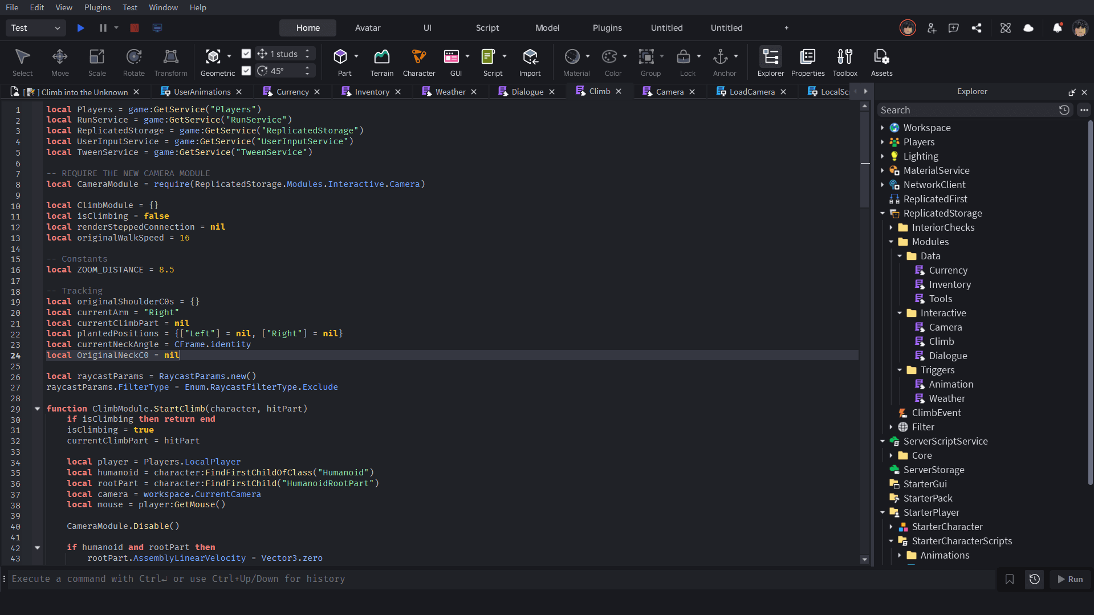Switch to the Avatar ribbon tab
Image resolution: width=1094 pixels, height=615 pixels.
pyautogui.click(x=368, y=28)
